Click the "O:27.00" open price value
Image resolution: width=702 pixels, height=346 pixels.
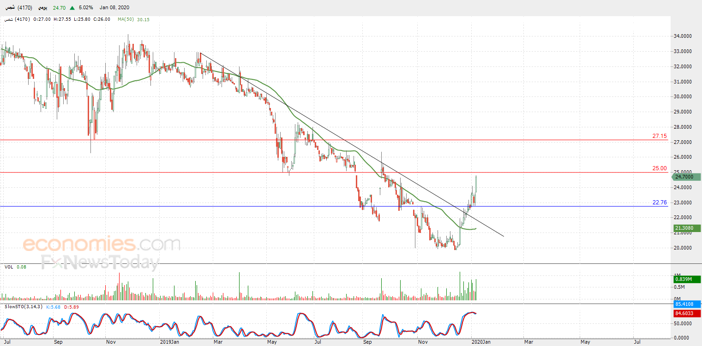(x=43, y=19)
